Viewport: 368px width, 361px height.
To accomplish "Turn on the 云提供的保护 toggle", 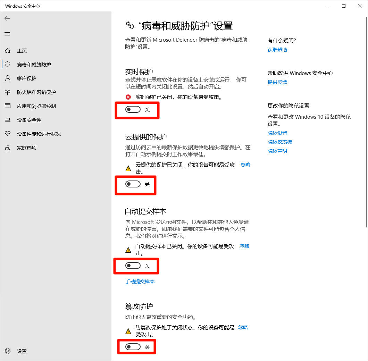I will (x=133, y=184).
